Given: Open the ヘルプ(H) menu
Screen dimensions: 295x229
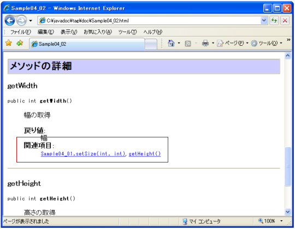Looking at the screenshot, I should [152, 32].
